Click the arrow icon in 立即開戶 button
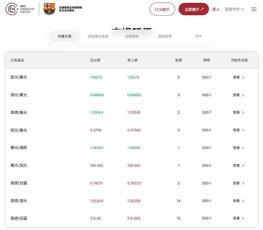Viewport: 263px width, 230px height. pyautogui.click(x=202, y=9)
